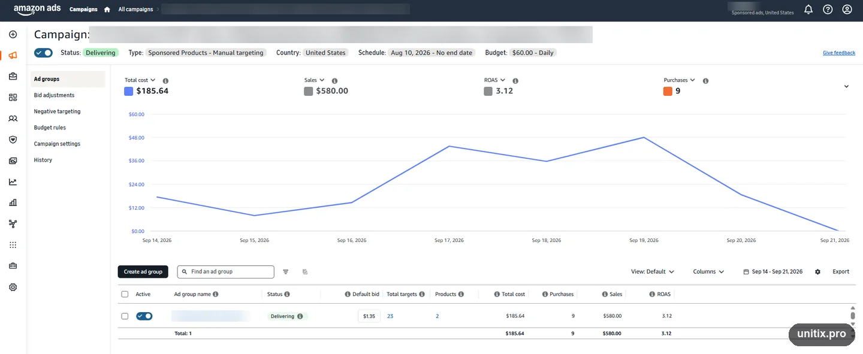863x354 pixels.
Task: Click info icon next to Purchases metric
Action: click(x=705, y=81)
